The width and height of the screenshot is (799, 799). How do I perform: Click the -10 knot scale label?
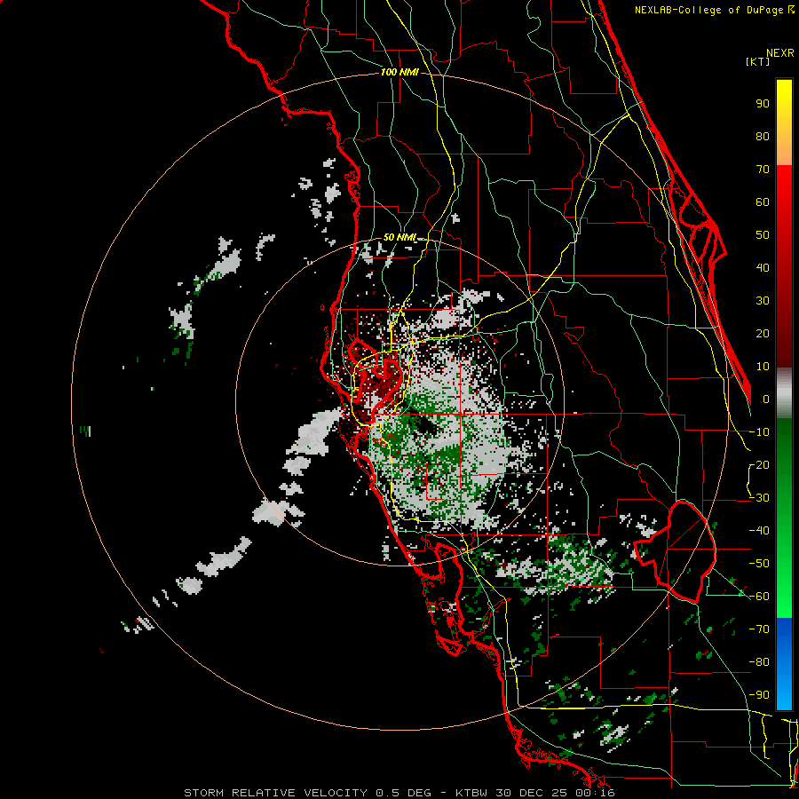pyautogui.click(x=759, y=432)
